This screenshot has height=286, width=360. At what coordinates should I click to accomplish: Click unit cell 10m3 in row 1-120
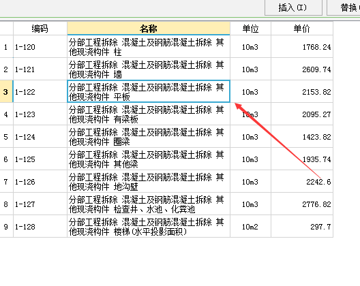(250, 46)
